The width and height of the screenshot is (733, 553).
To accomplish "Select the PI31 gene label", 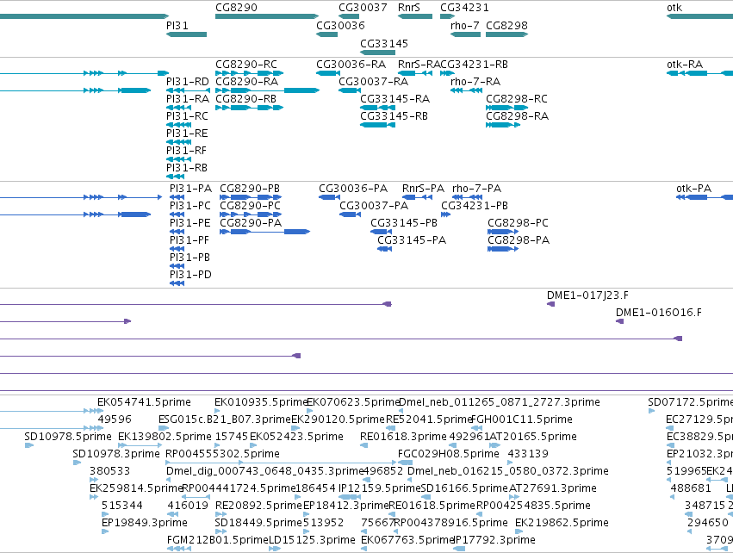I will pos(177,26).
